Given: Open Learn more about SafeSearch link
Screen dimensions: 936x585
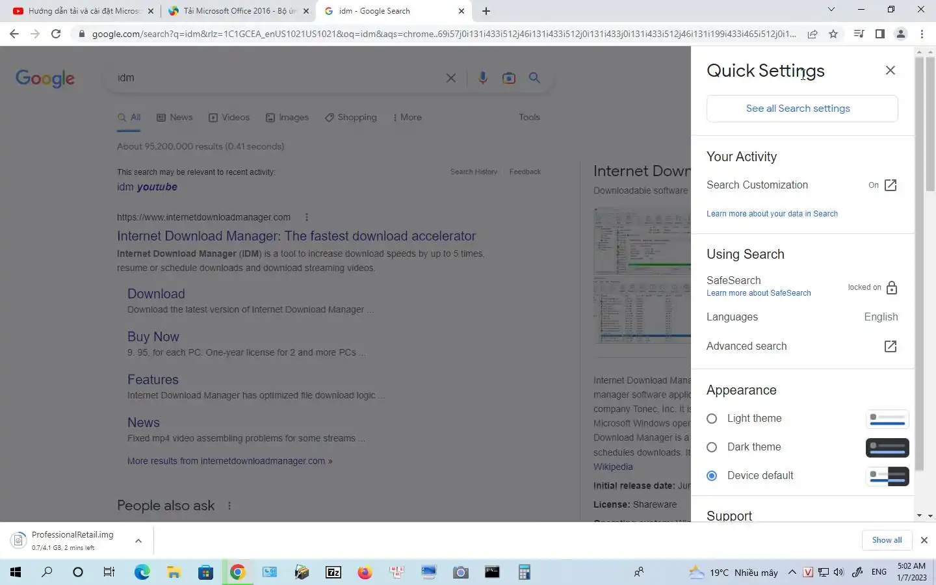Looking at the screenshot, I should coord(759,293).
